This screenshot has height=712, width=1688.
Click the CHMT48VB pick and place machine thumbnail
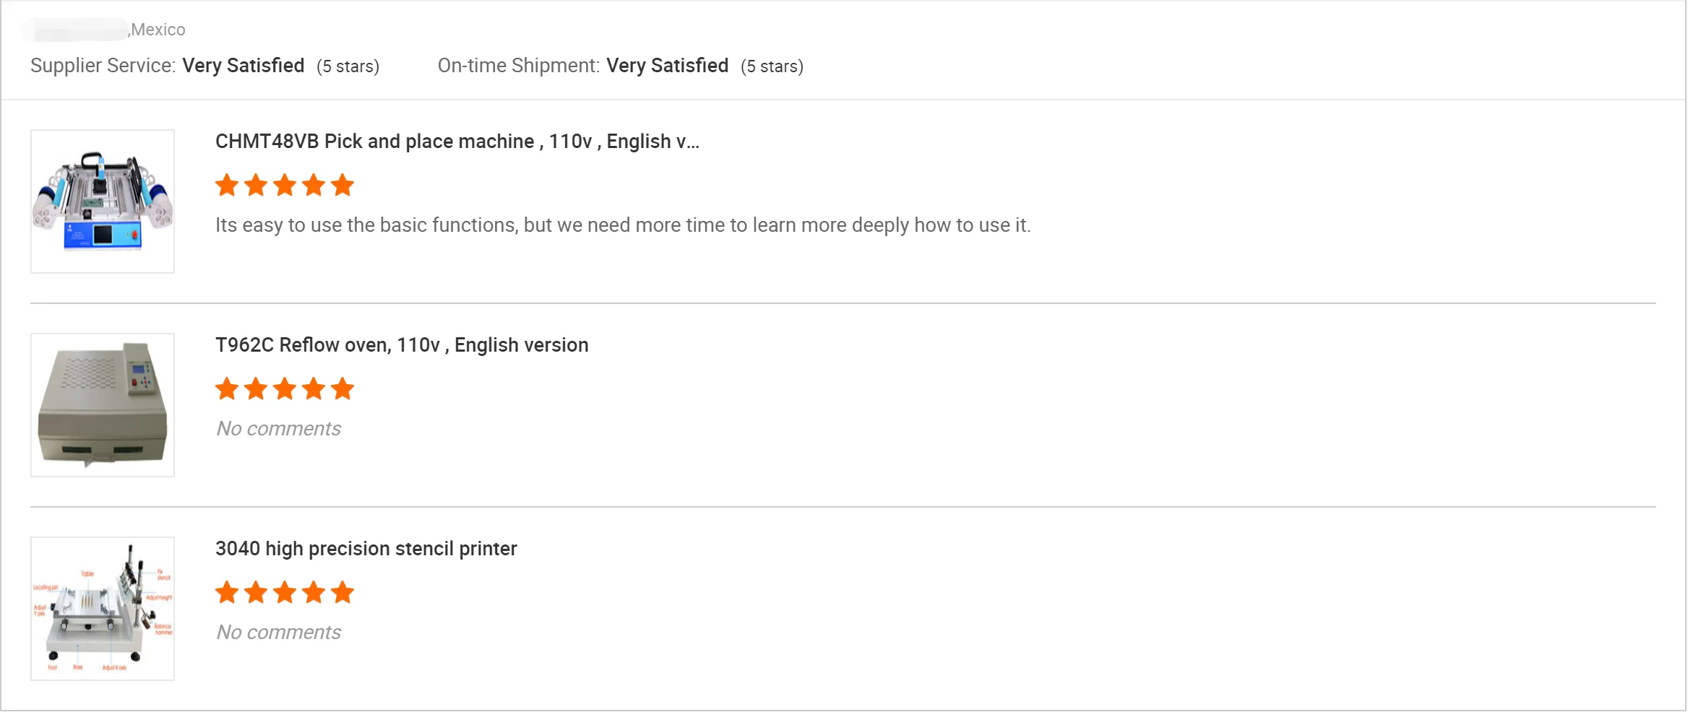[x=103, y=201]
